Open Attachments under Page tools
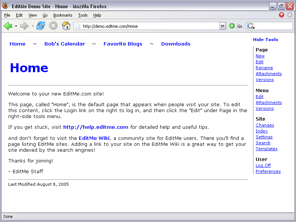Screen dimensions: 296x222 (x=269, y=74)
